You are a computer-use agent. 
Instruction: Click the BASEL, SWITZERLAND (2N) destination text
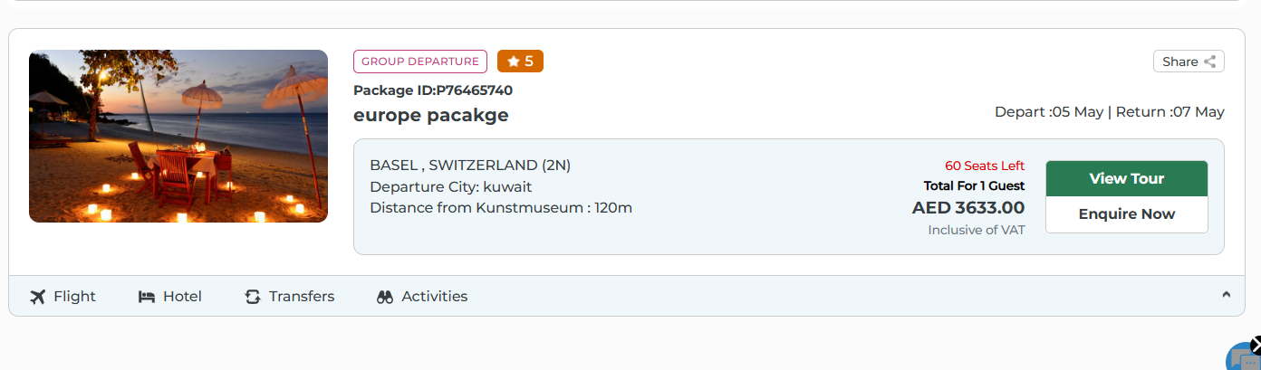click(470, 165)
